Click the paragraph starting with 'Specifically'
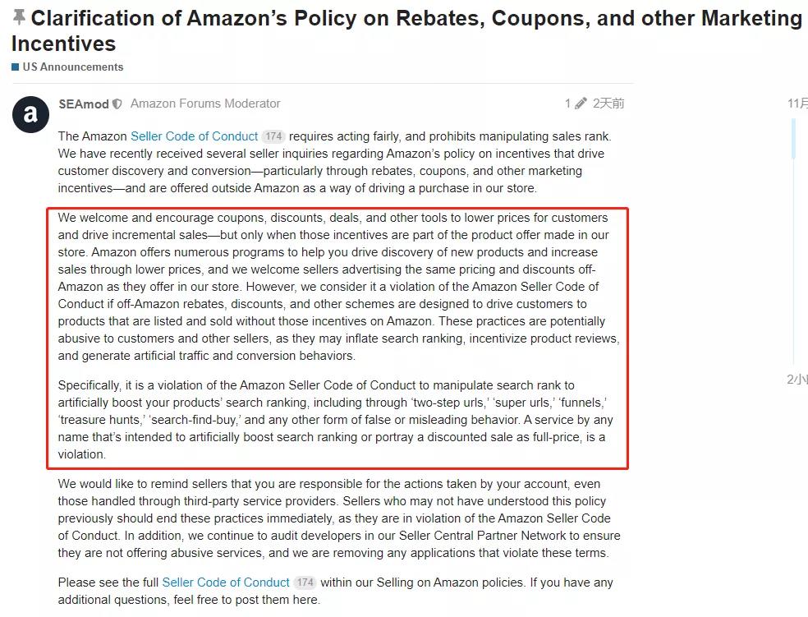This screenshot has height=617, width=808. [337, 420]
